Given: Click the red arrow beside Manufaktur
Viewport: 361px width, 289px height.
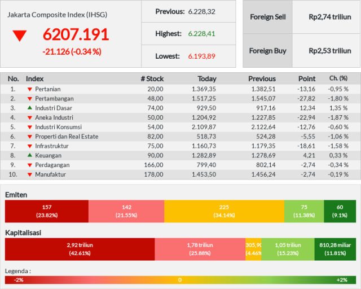Looking at the screenshot, I should [x=30, y=174].
